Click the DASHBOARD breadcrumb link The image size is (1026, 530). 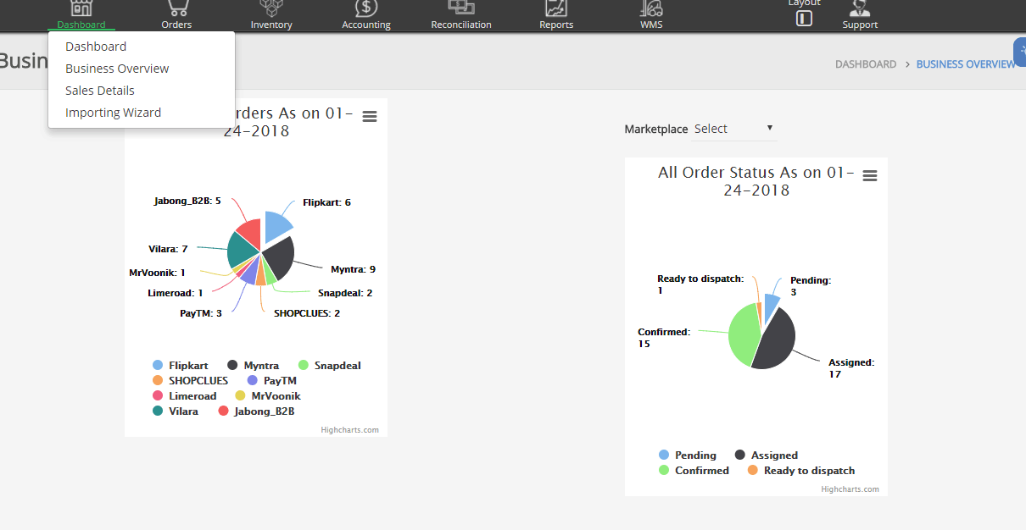tap(865, 64)
